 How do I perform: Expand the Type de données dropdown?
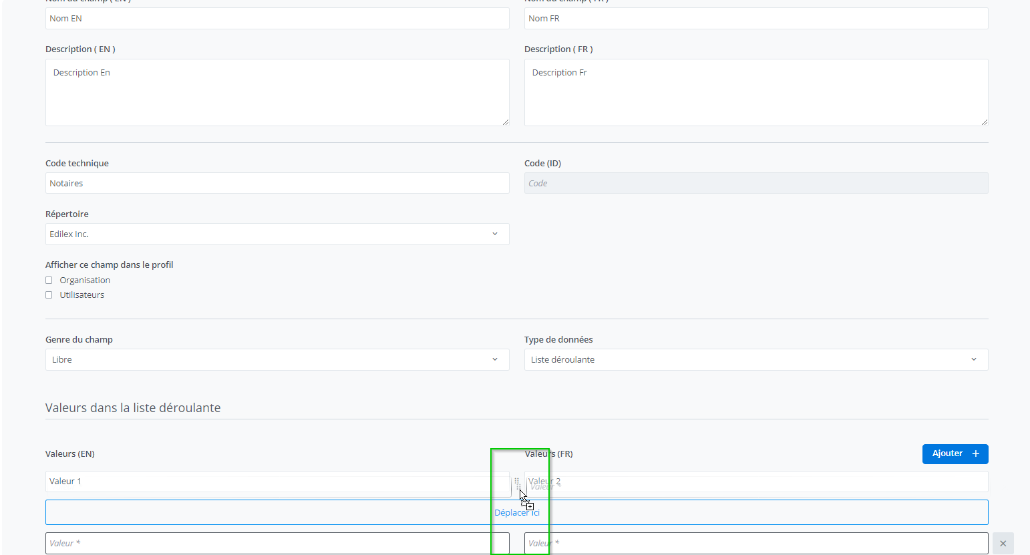pyautogui.click(x=755, y=359)
